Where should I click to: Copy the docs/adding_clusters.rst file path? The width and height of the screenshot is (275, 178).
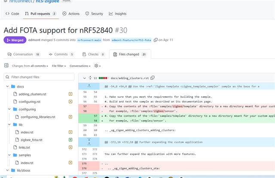coord(153,78)
